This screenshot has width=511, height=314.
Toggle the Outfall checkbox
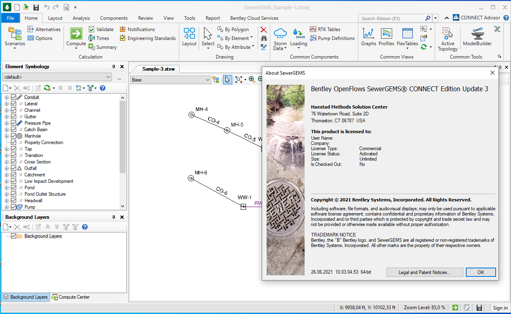(x=13, y=168)
